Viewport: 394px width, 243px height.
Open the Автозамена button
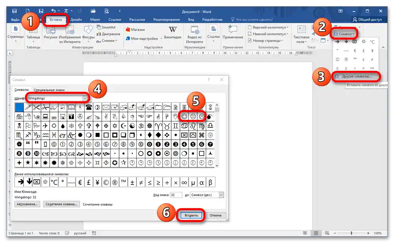pos(27,204)
